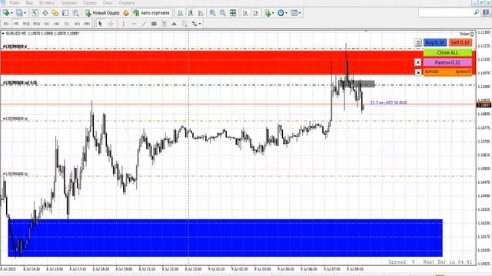The width and height of the screenshot is (492, 276).
Task: Select the crosshair tool
Action: click(111, 24)
